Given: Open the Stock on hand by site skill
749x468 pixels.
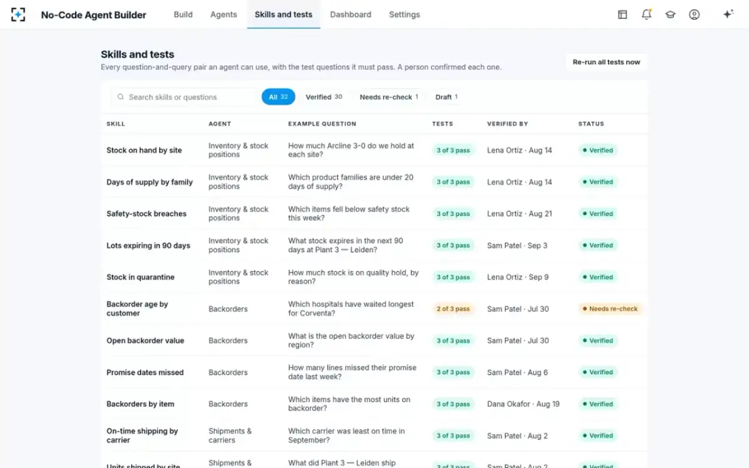Looking at the screenshot, I should (x=144, y=150).
